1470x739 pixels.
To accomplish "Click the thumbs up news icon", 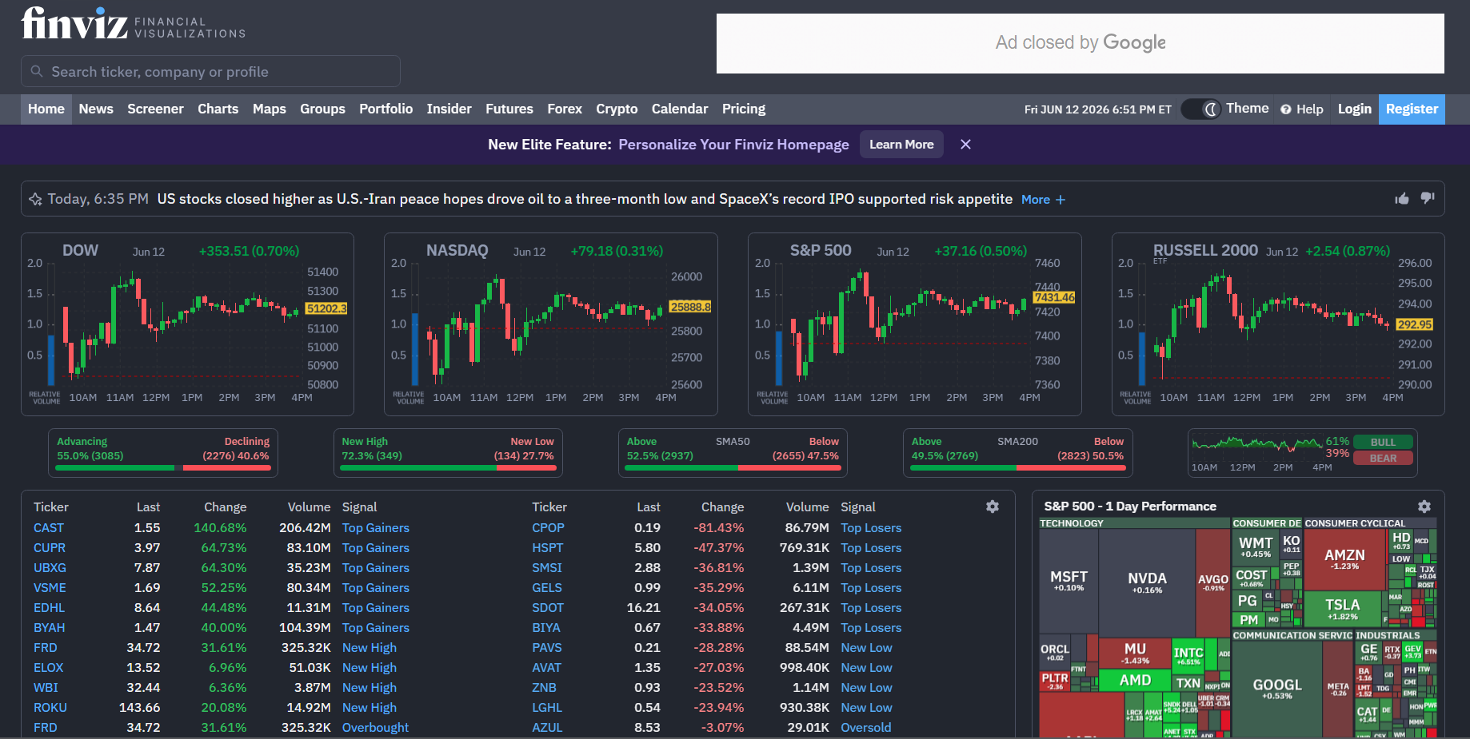I will (1402, 198).
